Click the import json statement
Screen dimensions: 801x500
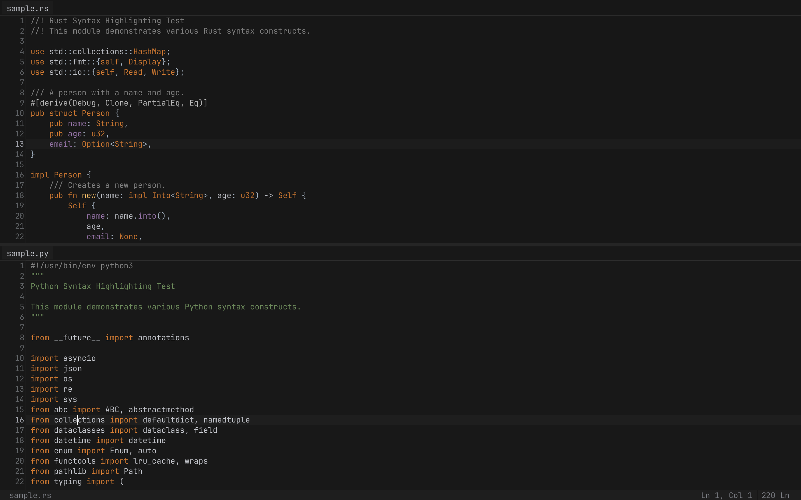tap(56, 368)
